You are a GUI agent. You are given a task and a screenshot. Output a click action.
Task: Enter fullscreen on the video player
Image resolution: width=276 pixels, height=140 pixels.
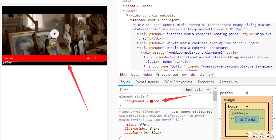coord(94,58)
